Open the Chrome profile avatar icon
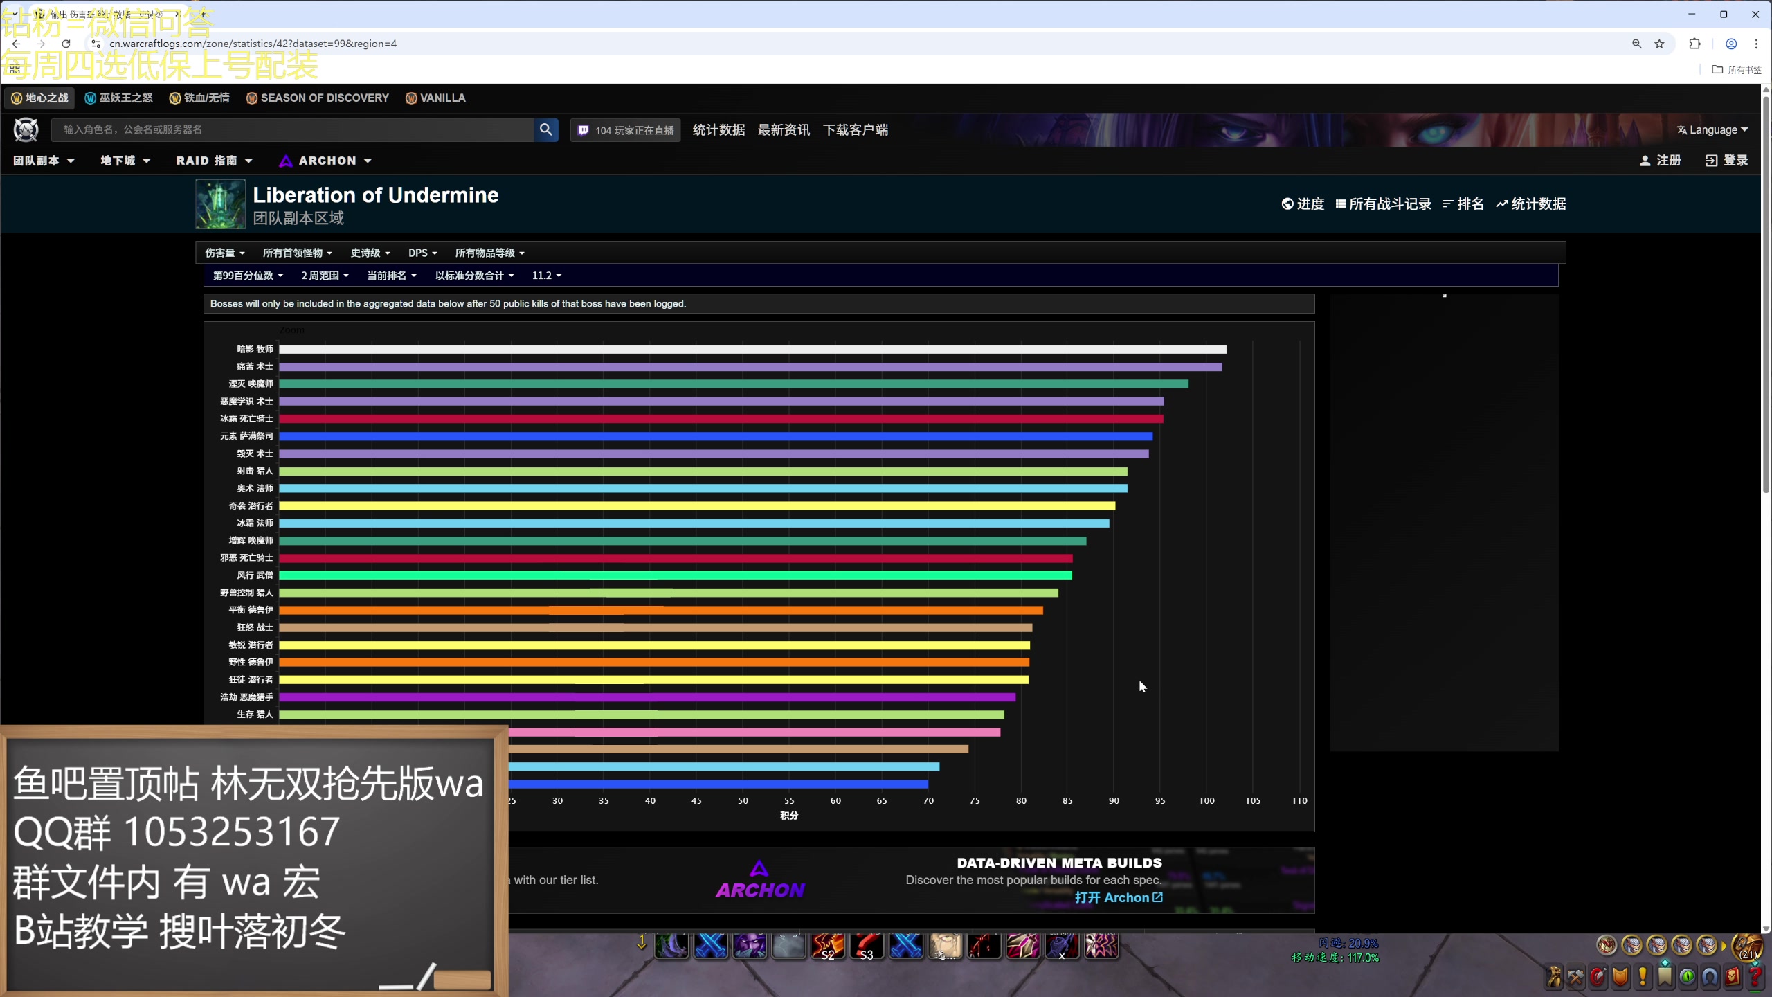Image resolution: width=1772 pixels, height=997 pixels. [x=1731, y=44]
